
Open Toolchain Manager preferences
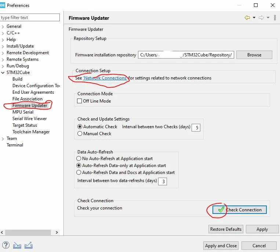[31, 132]
